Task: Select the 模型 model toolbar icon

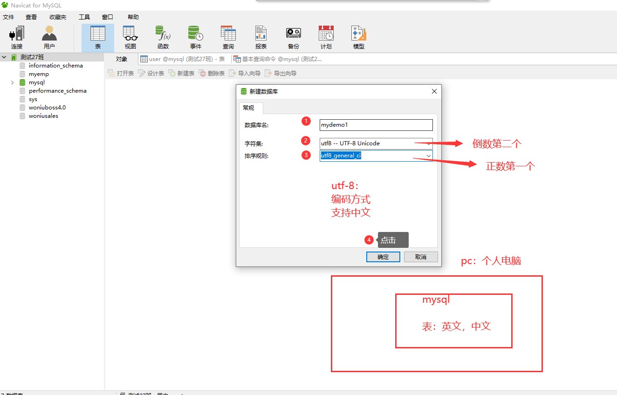Action: tap(359, 38)
